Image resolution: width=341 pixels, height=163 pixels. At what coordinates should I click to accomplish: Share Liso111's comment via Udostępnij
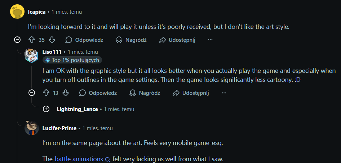191,93
